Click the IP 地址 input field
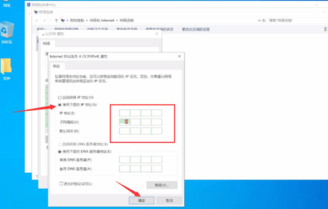 pyautogui.click(x=140, y=113)
